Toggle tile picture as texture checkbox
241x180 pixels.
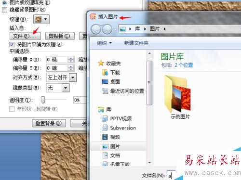click(12, 44)
